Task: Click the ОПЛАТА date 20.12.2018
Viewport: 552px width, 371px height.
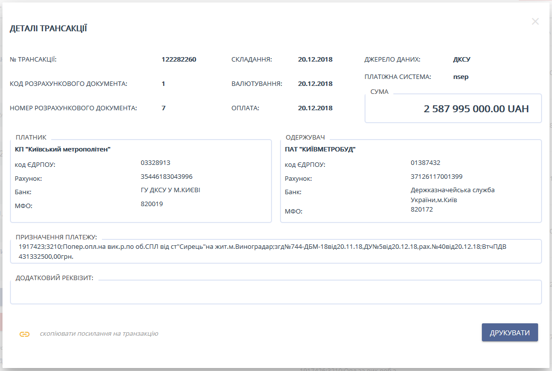Action: tap(315, 108)
